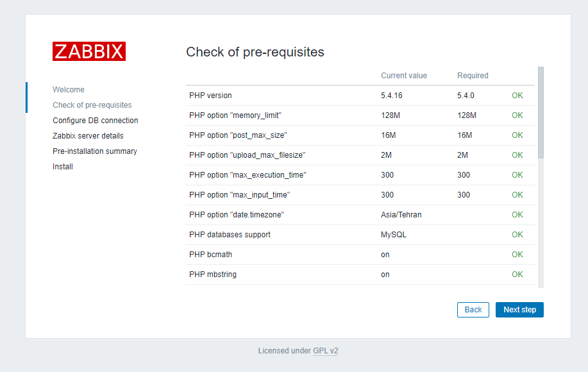
Task: Click the Check of pre-requisites heading
Action: tap(255, 52)
